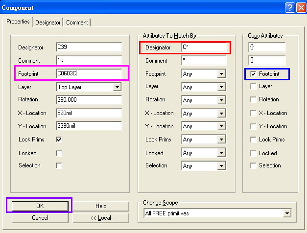Open the match-by Locked dropdown

pos(204,153)
